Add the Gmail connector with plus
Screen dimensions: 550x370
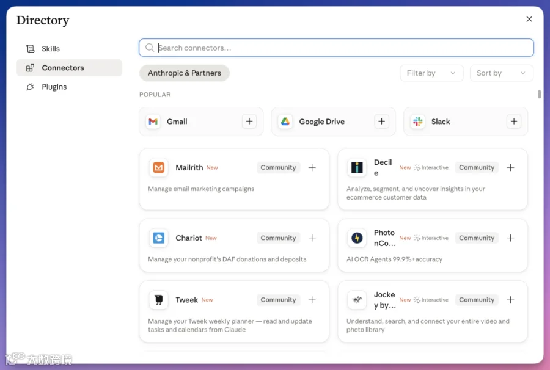[x=249, y=122]
